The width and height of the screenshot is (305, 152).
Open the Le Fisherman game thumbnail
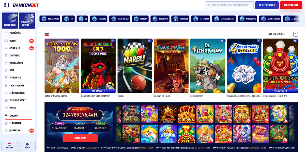208,66
